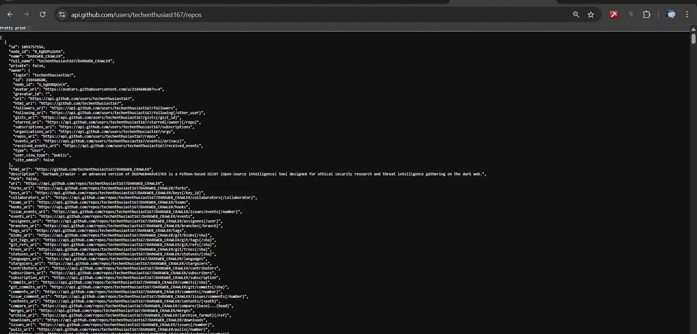Click the gravatar_id line
Screen dimensions: 697x334
pyautogui.click(x=32, y=94)
